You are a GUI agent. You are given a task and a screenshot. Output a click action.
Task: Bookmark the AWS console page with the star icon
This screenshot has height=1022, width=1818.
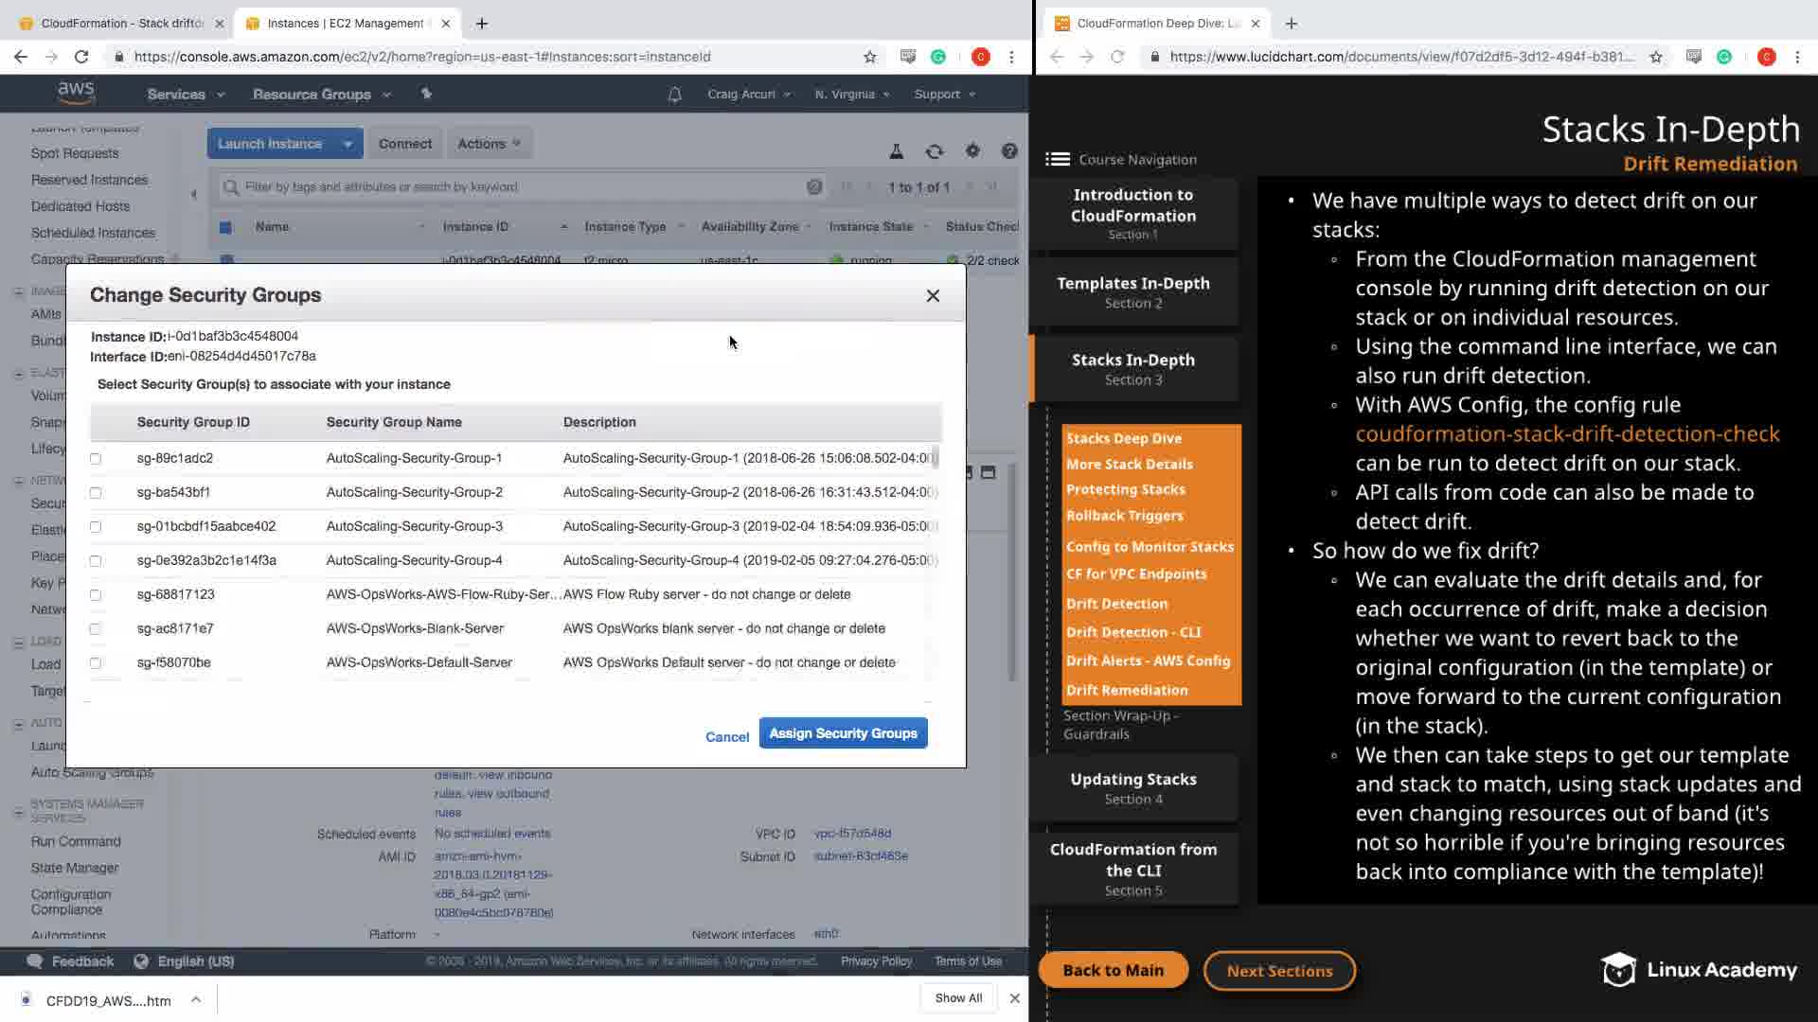click(869, 57)
